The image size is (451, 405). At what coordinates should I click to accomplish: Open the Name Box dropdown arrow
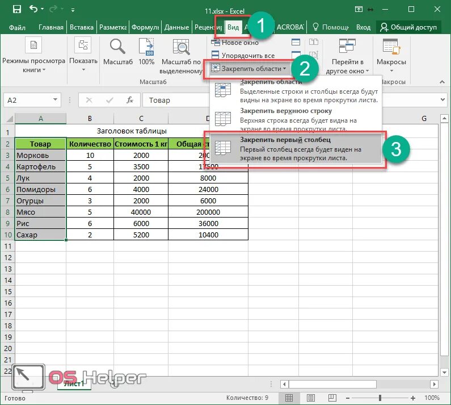coord(55,99)
